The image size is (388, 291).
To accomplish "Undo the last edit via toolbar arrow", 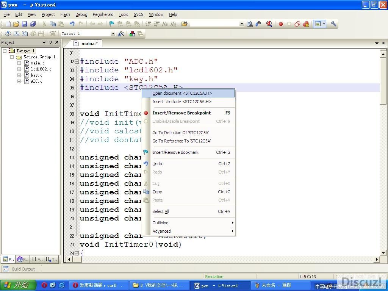I will click(72, 24).
